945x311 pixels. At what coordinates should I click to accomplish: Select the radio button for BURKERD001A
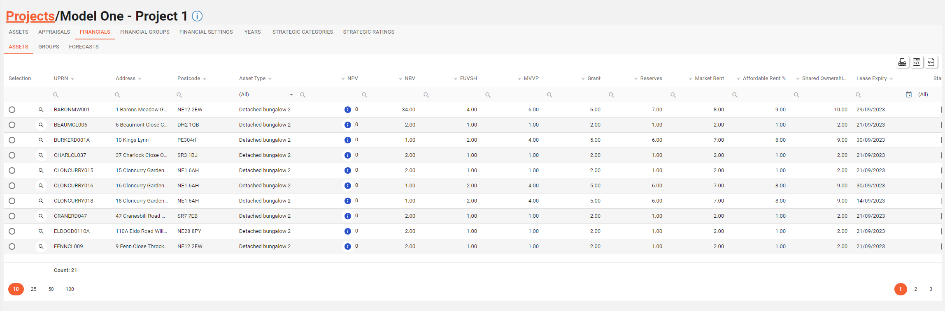[x=12, y=140]
